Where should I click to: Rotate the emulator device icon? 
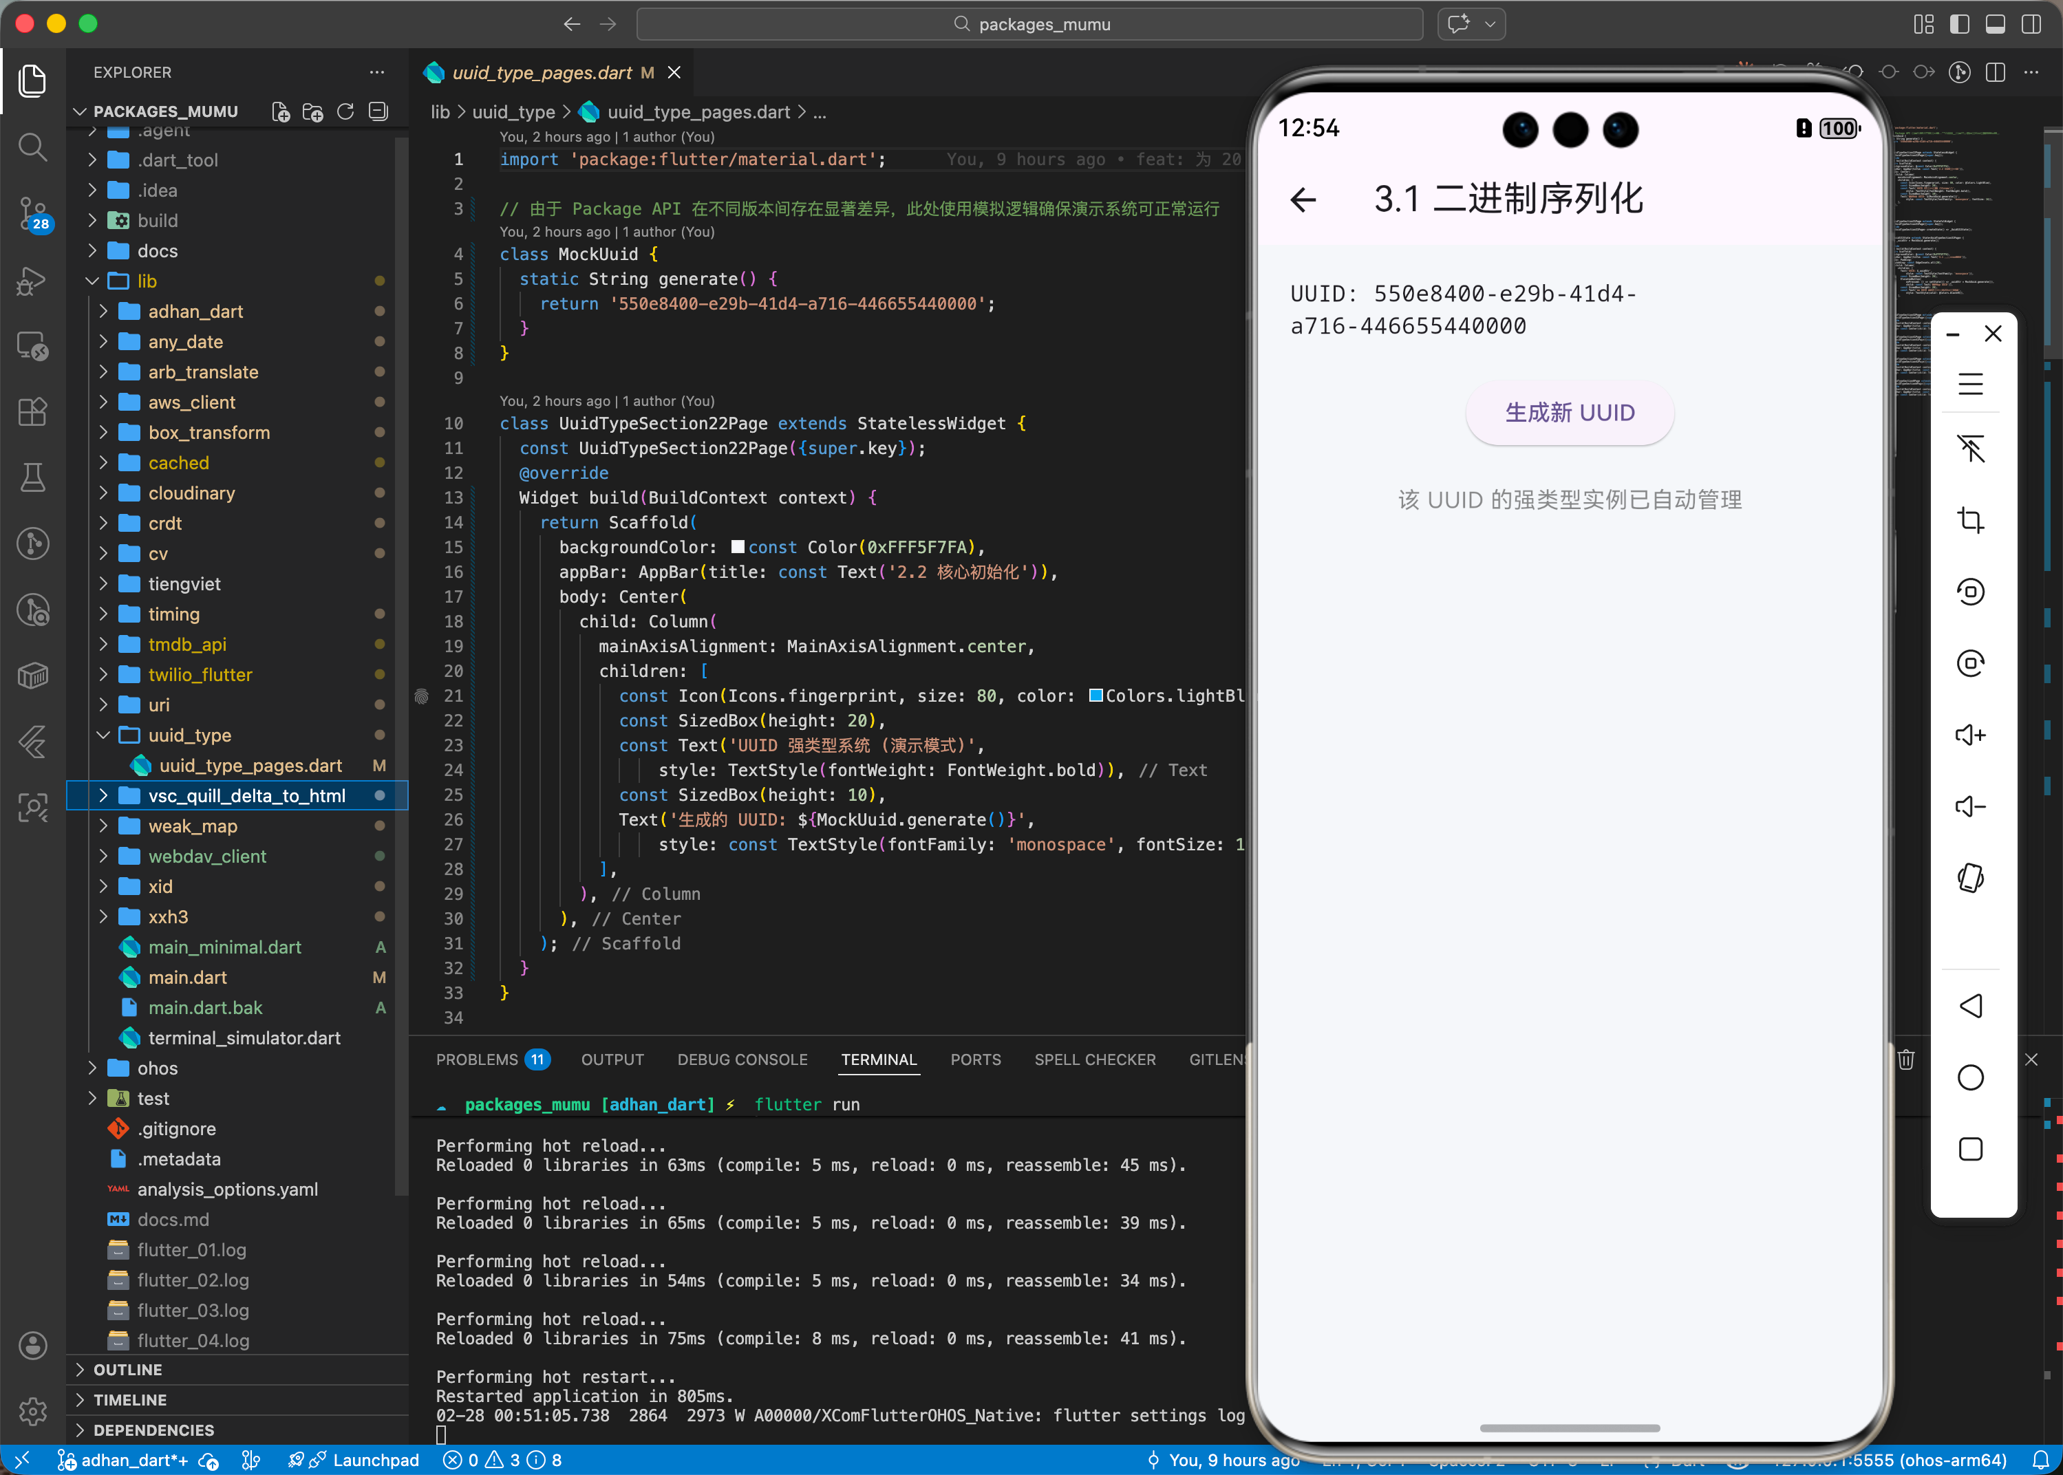click(x=1969, y=879)
